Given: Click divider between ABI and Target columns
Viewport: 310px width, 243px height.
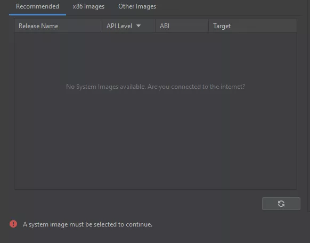Looking at the screenshot, I should tap(208, 26).
